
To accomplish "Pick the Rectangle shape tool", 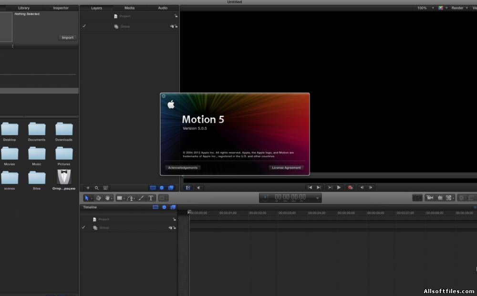I will [x=119, y=198].
